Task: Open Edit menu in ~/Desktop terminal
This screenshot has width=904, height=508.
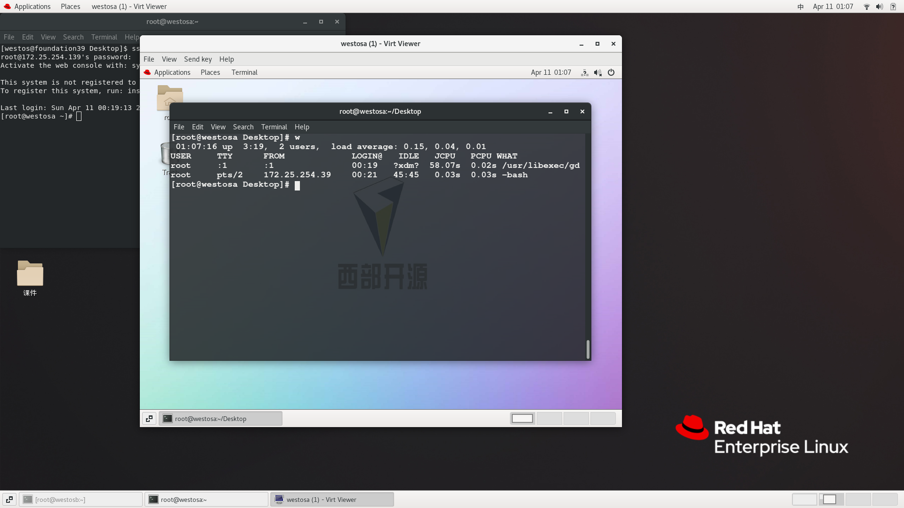Action: tap(198, 127)
